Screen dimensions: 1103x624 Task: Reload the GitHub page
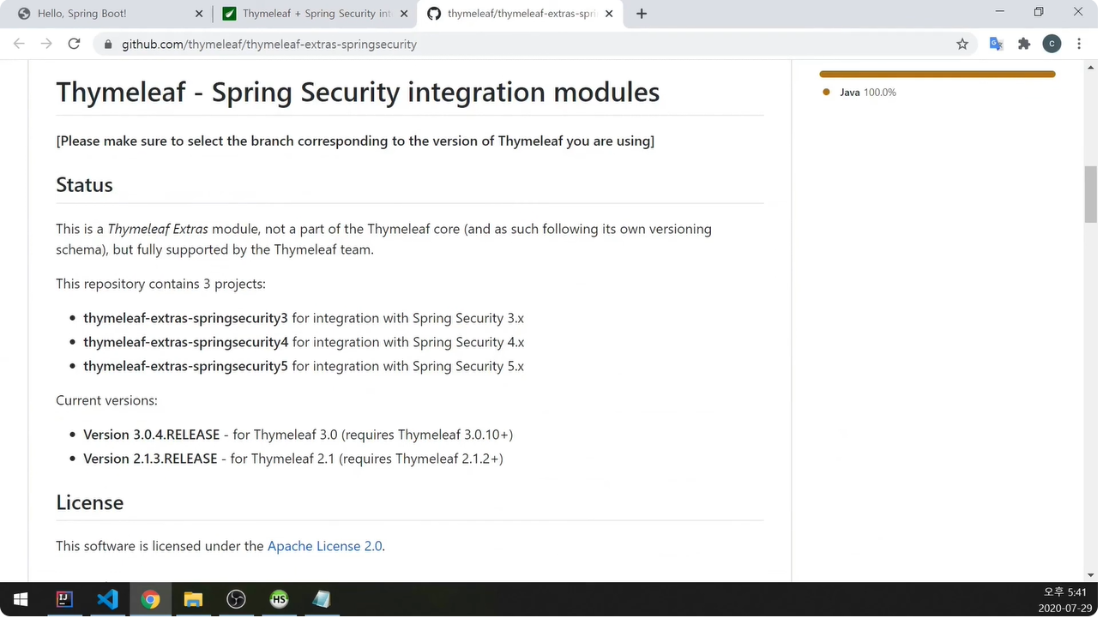(75, 44)
